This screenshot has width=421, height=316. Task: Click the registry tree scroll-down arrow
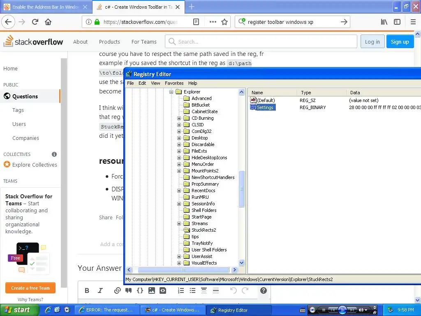[241, 263]
